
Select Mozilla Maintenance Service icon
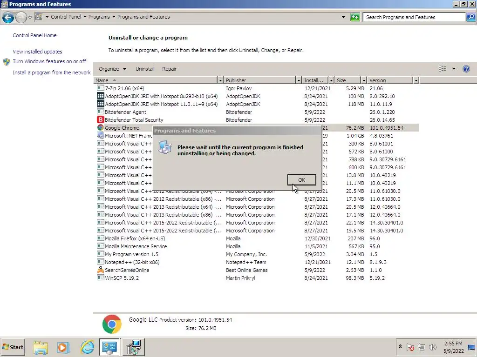[x=101, y=246]
